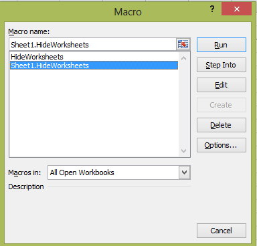
Task: Click the Macro title bar text
Action: (128, 12)
